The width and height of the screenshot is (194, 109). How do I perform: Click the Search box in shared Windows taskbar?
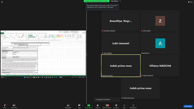click(30, 78)
